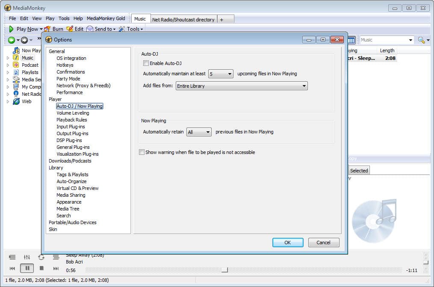This screenshot has width=434, height=287.
Task: Open the Music search scope dropdown
Action: point(410,40)
